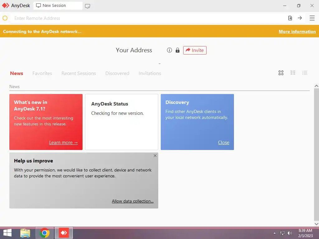
Task: Switch to the Favorites tab
Action: click(x=42, y=73)
